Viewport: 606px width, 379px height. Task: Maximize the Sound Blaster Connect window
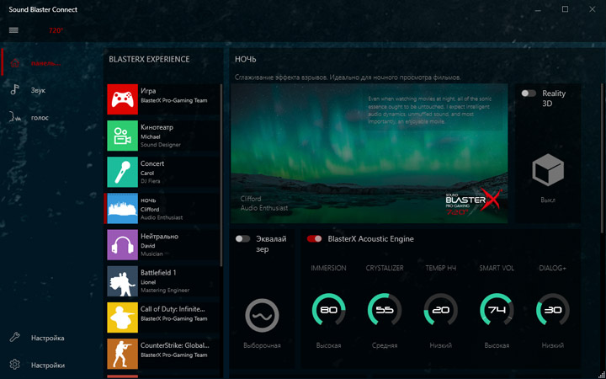pyautogui.click(x=565, y=9)
